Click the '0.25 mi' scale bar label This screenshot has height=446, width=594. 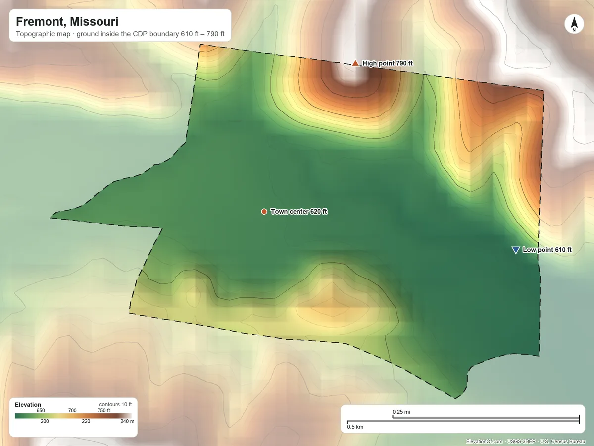401,412
